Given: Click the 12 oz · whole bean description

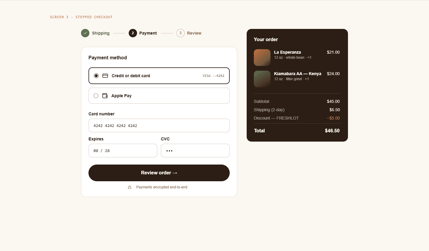Looking at the screenshot, I should (293, 58).
